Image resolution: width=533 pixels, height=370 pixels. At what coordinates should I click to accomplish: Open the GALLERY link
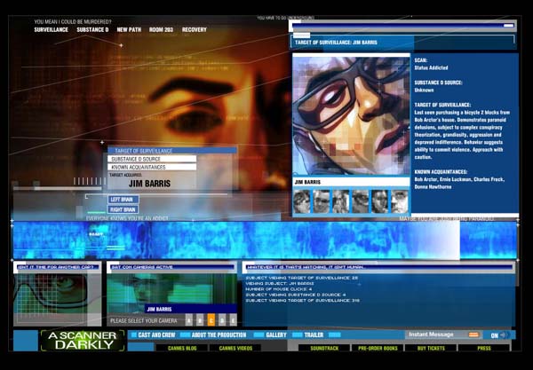coord(276,335)
